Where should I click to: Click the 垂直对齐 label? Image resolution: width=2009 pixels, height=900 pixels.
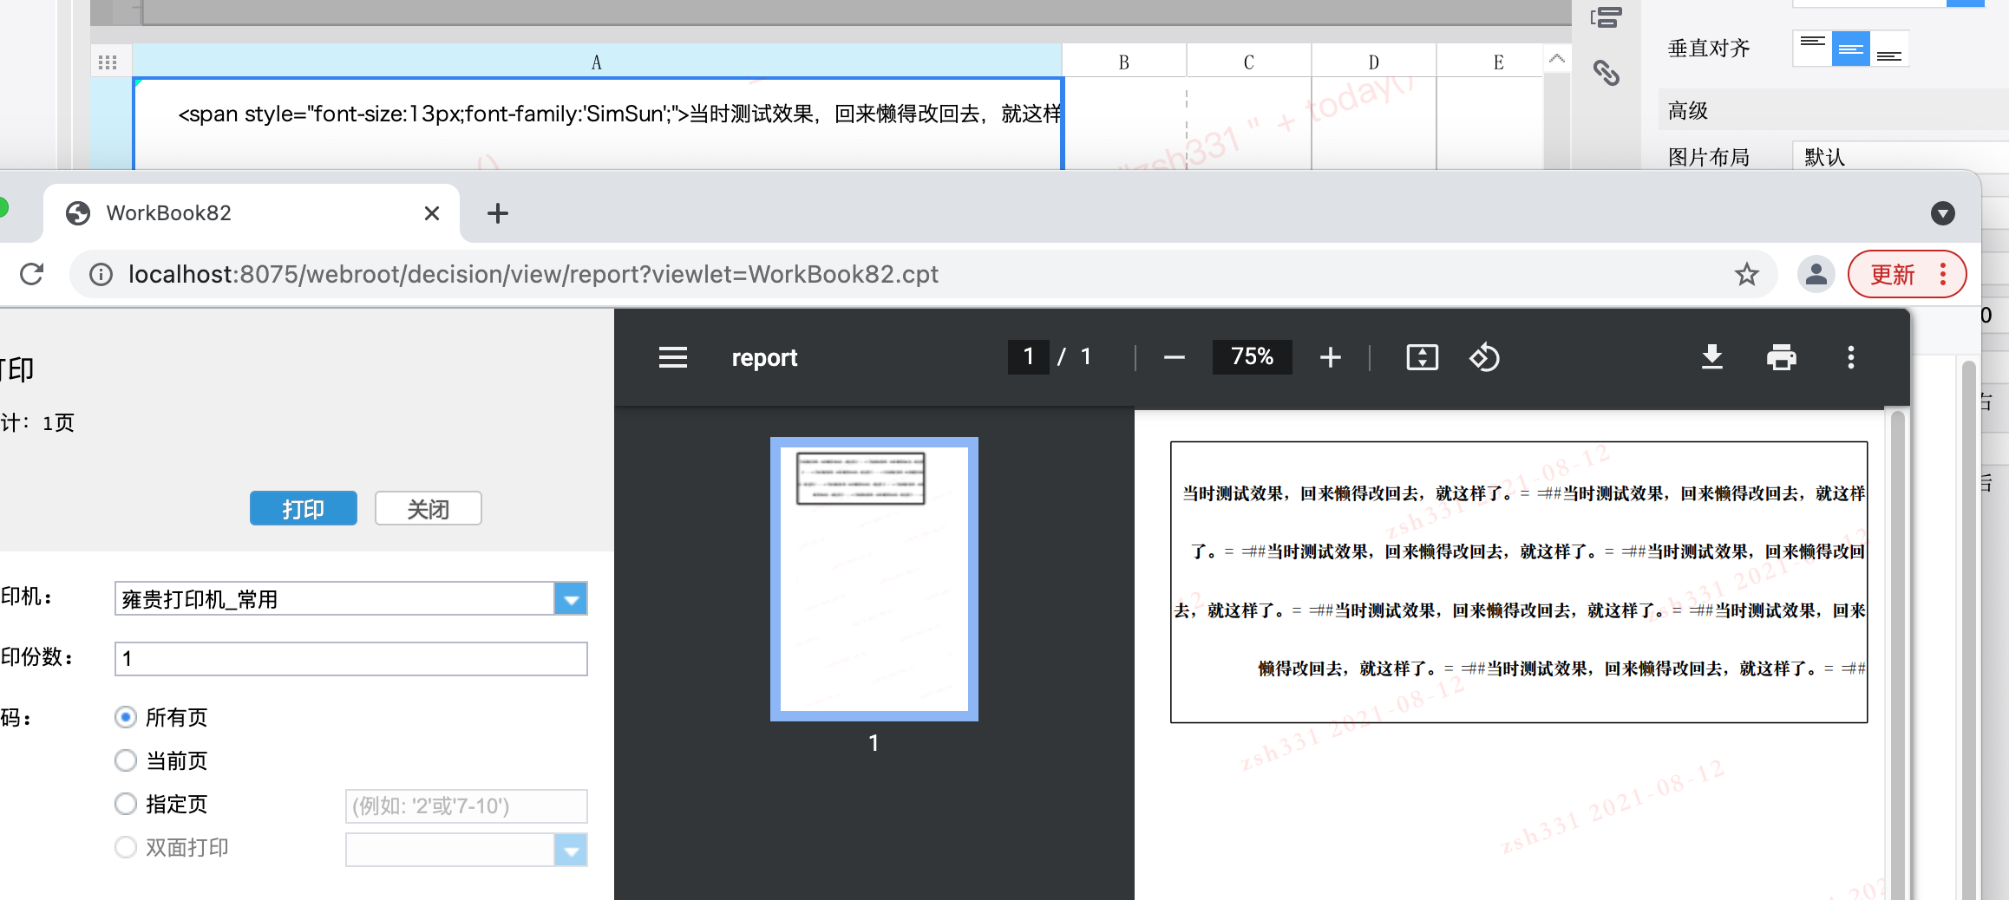click(1709, 49)
